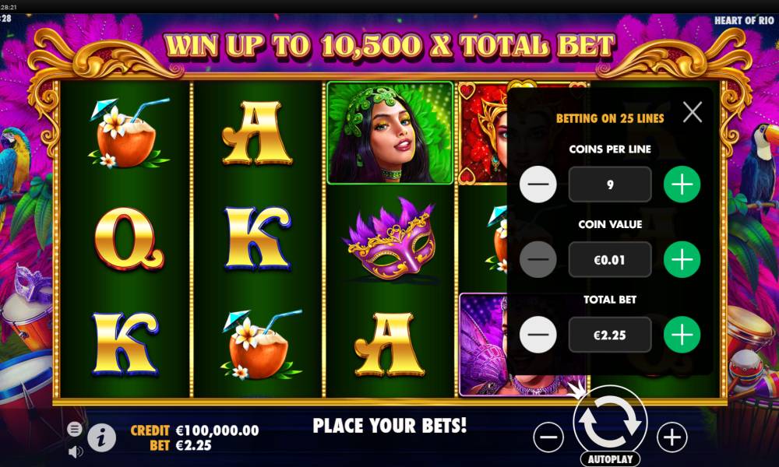The width and height of the screenshot is (779, 467).
Task: Click the spin button to start reels
Action: 610,421
